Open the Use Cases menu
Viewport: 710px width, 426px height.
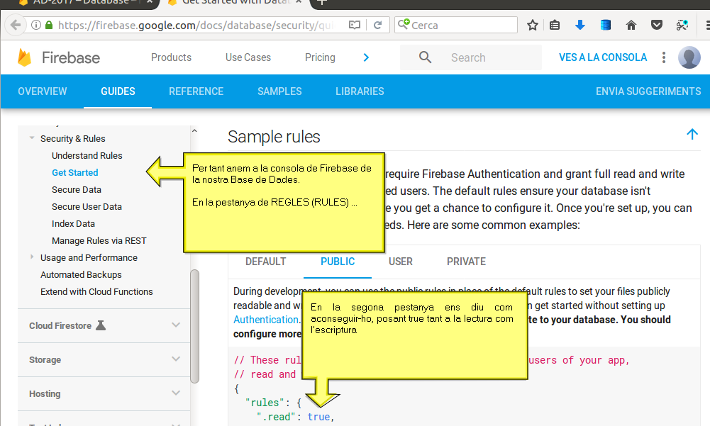[x=248, y=57]
